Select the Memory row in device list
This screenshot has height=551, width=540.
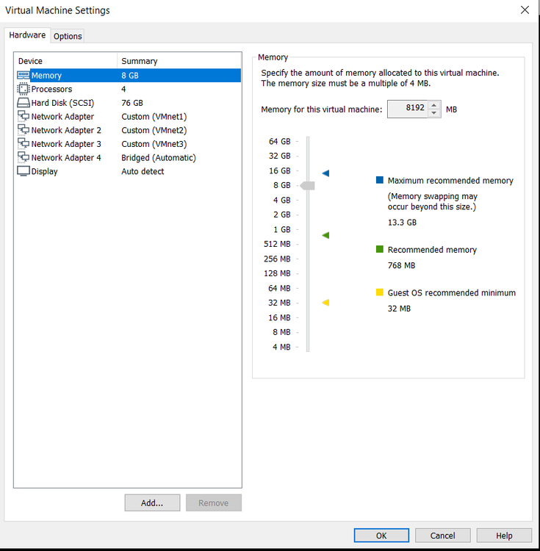tap(129, 75)
